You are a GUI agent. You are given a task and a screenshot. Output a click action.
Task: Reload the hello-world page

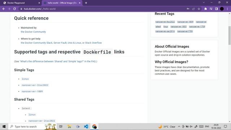[14, 9]
